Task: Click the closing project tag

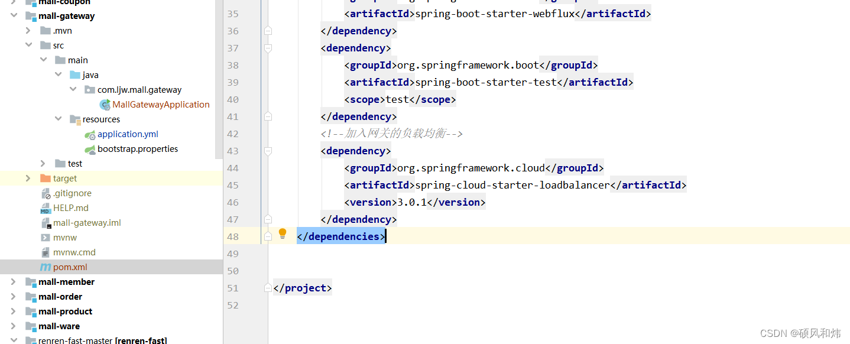Action: [303, 288]
